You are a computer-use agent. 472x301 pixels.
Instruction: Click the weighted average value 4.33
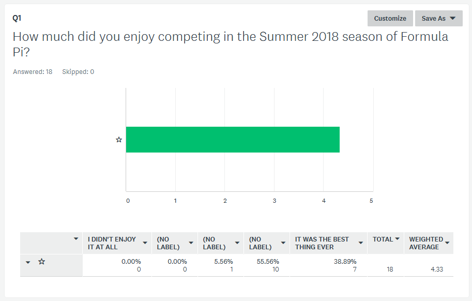tap(437, 269)
